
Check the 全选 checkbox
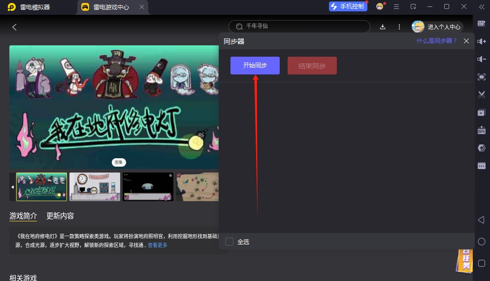pyautogui.click(x=229, y=242)
